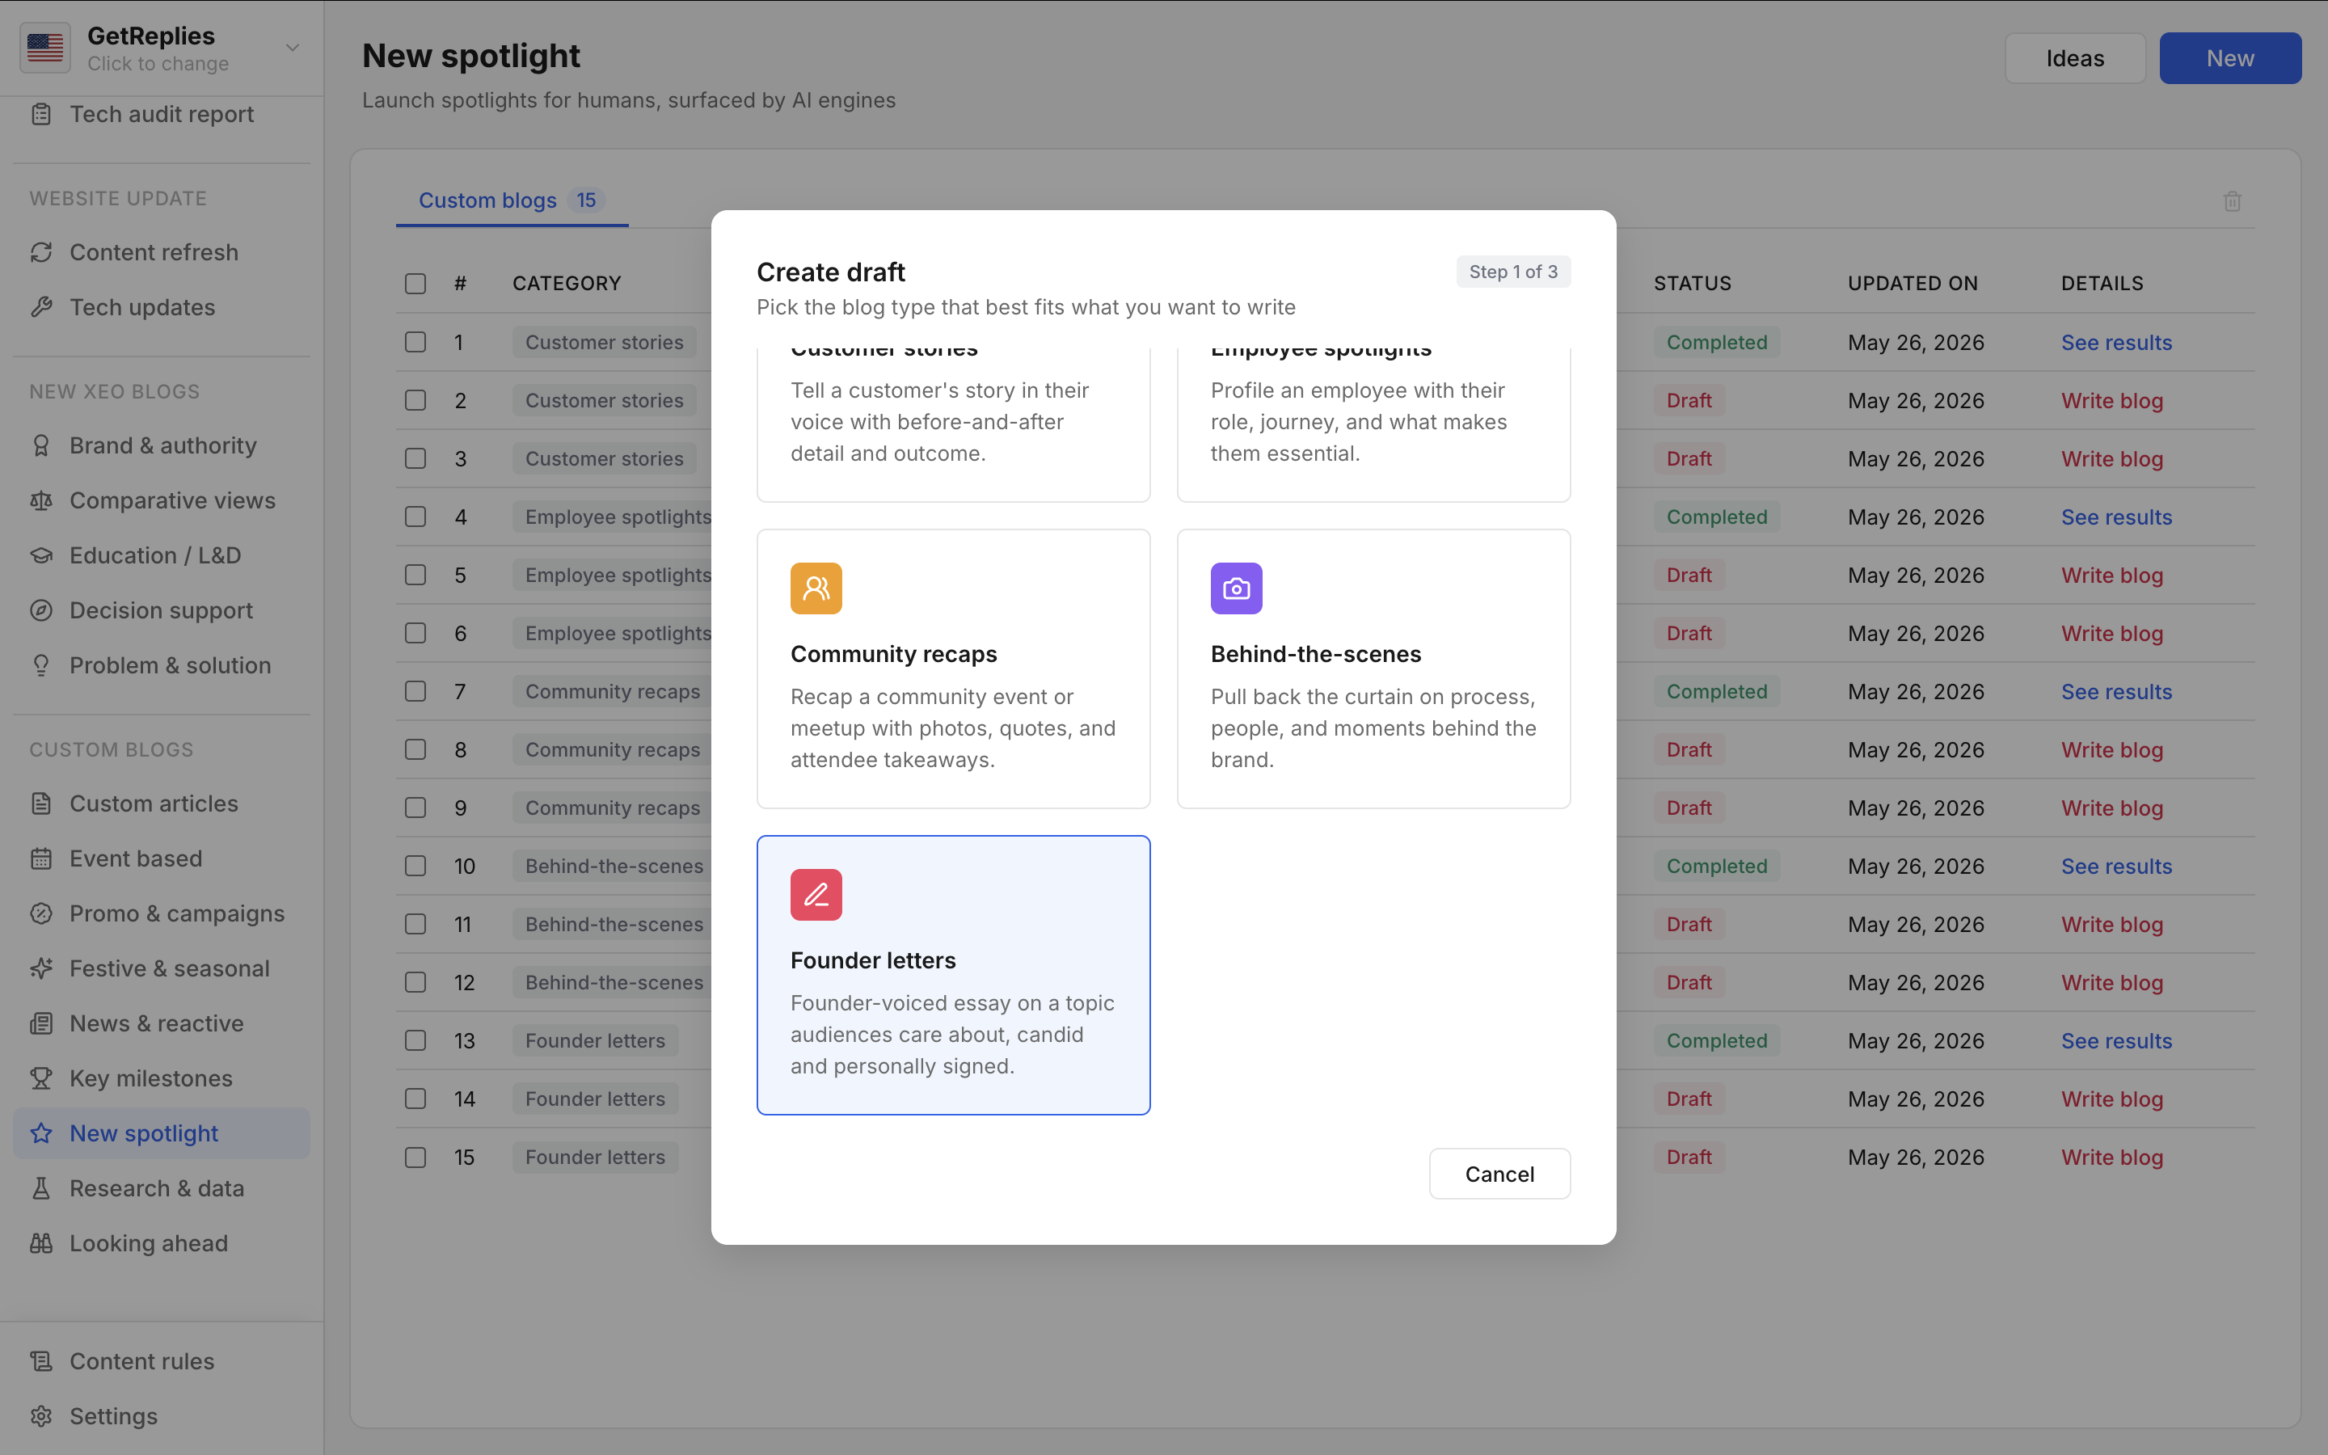Check the checkbox for row 3
This screenshot has width=2328, height=1455.
pos(415,458)
